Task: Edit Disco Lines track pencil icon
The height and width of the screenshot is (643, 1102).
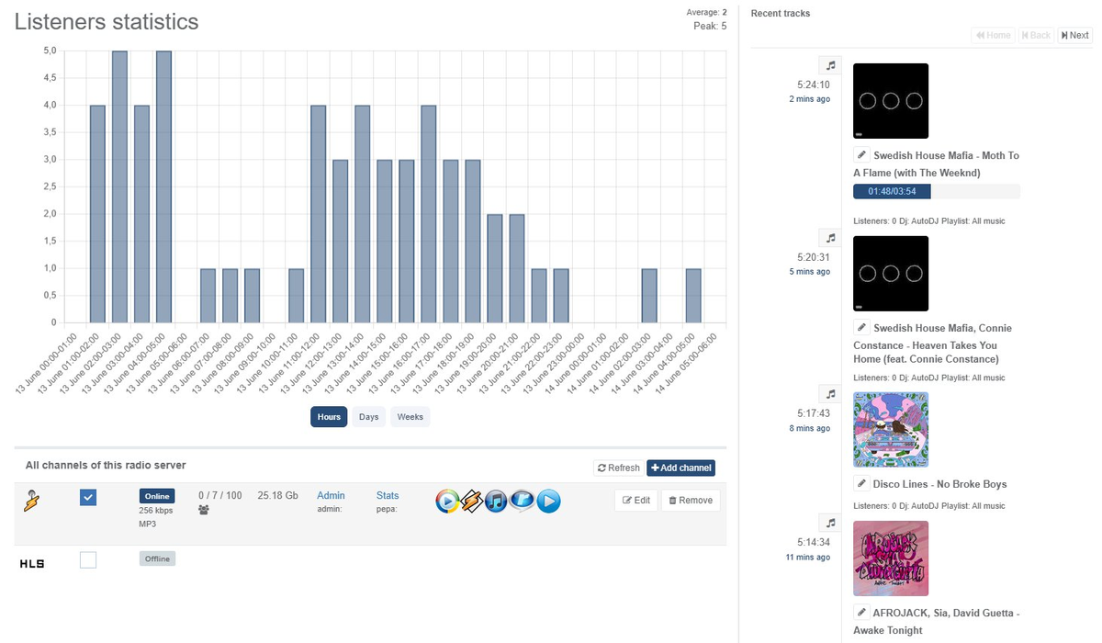Action: pos(861,484)
